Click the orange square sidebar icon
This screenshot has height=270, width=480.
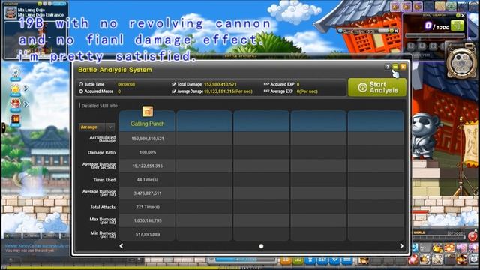[x=15, y=119]
